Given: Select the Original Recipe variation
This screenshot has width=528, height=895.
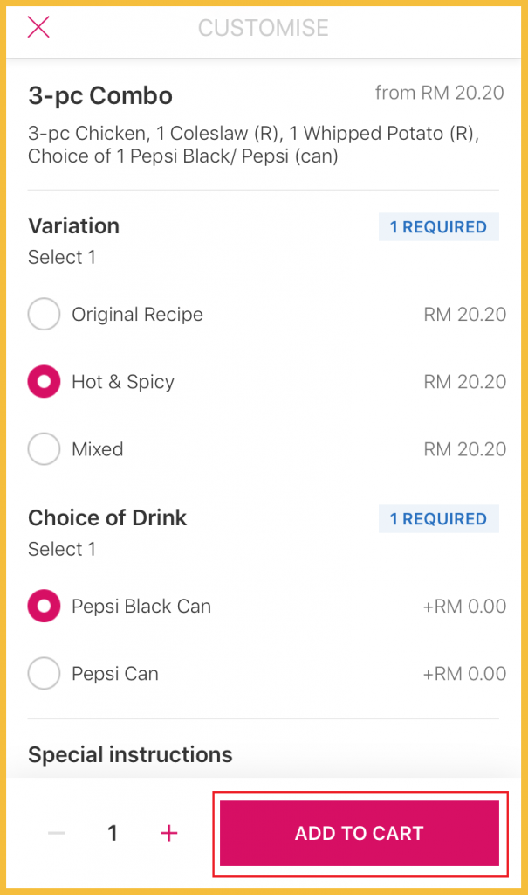Looking at the screenshot, I should [x=45, y=315].
